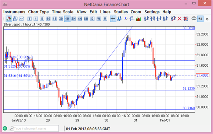Open the Instruments menu

(14, 12)
